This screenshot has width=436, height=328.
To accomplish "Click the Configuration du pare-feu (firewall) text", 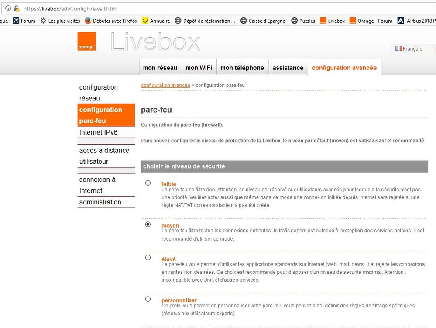I will coord(182,124).
